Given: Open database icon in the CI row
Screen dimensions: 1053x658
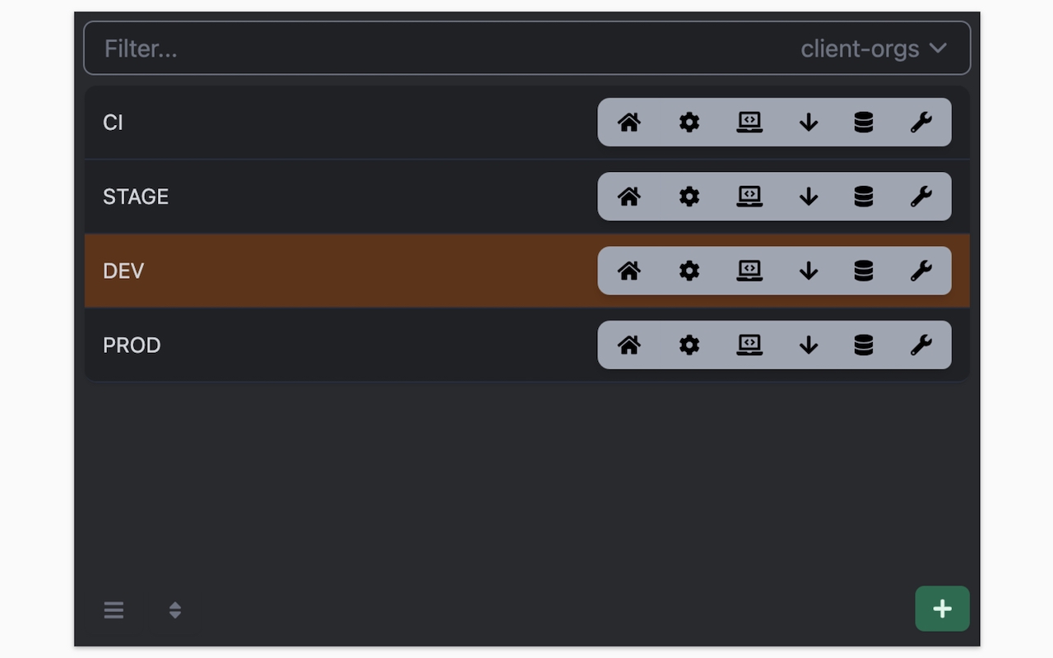Looking at the screenshot, I should [863, 123].
